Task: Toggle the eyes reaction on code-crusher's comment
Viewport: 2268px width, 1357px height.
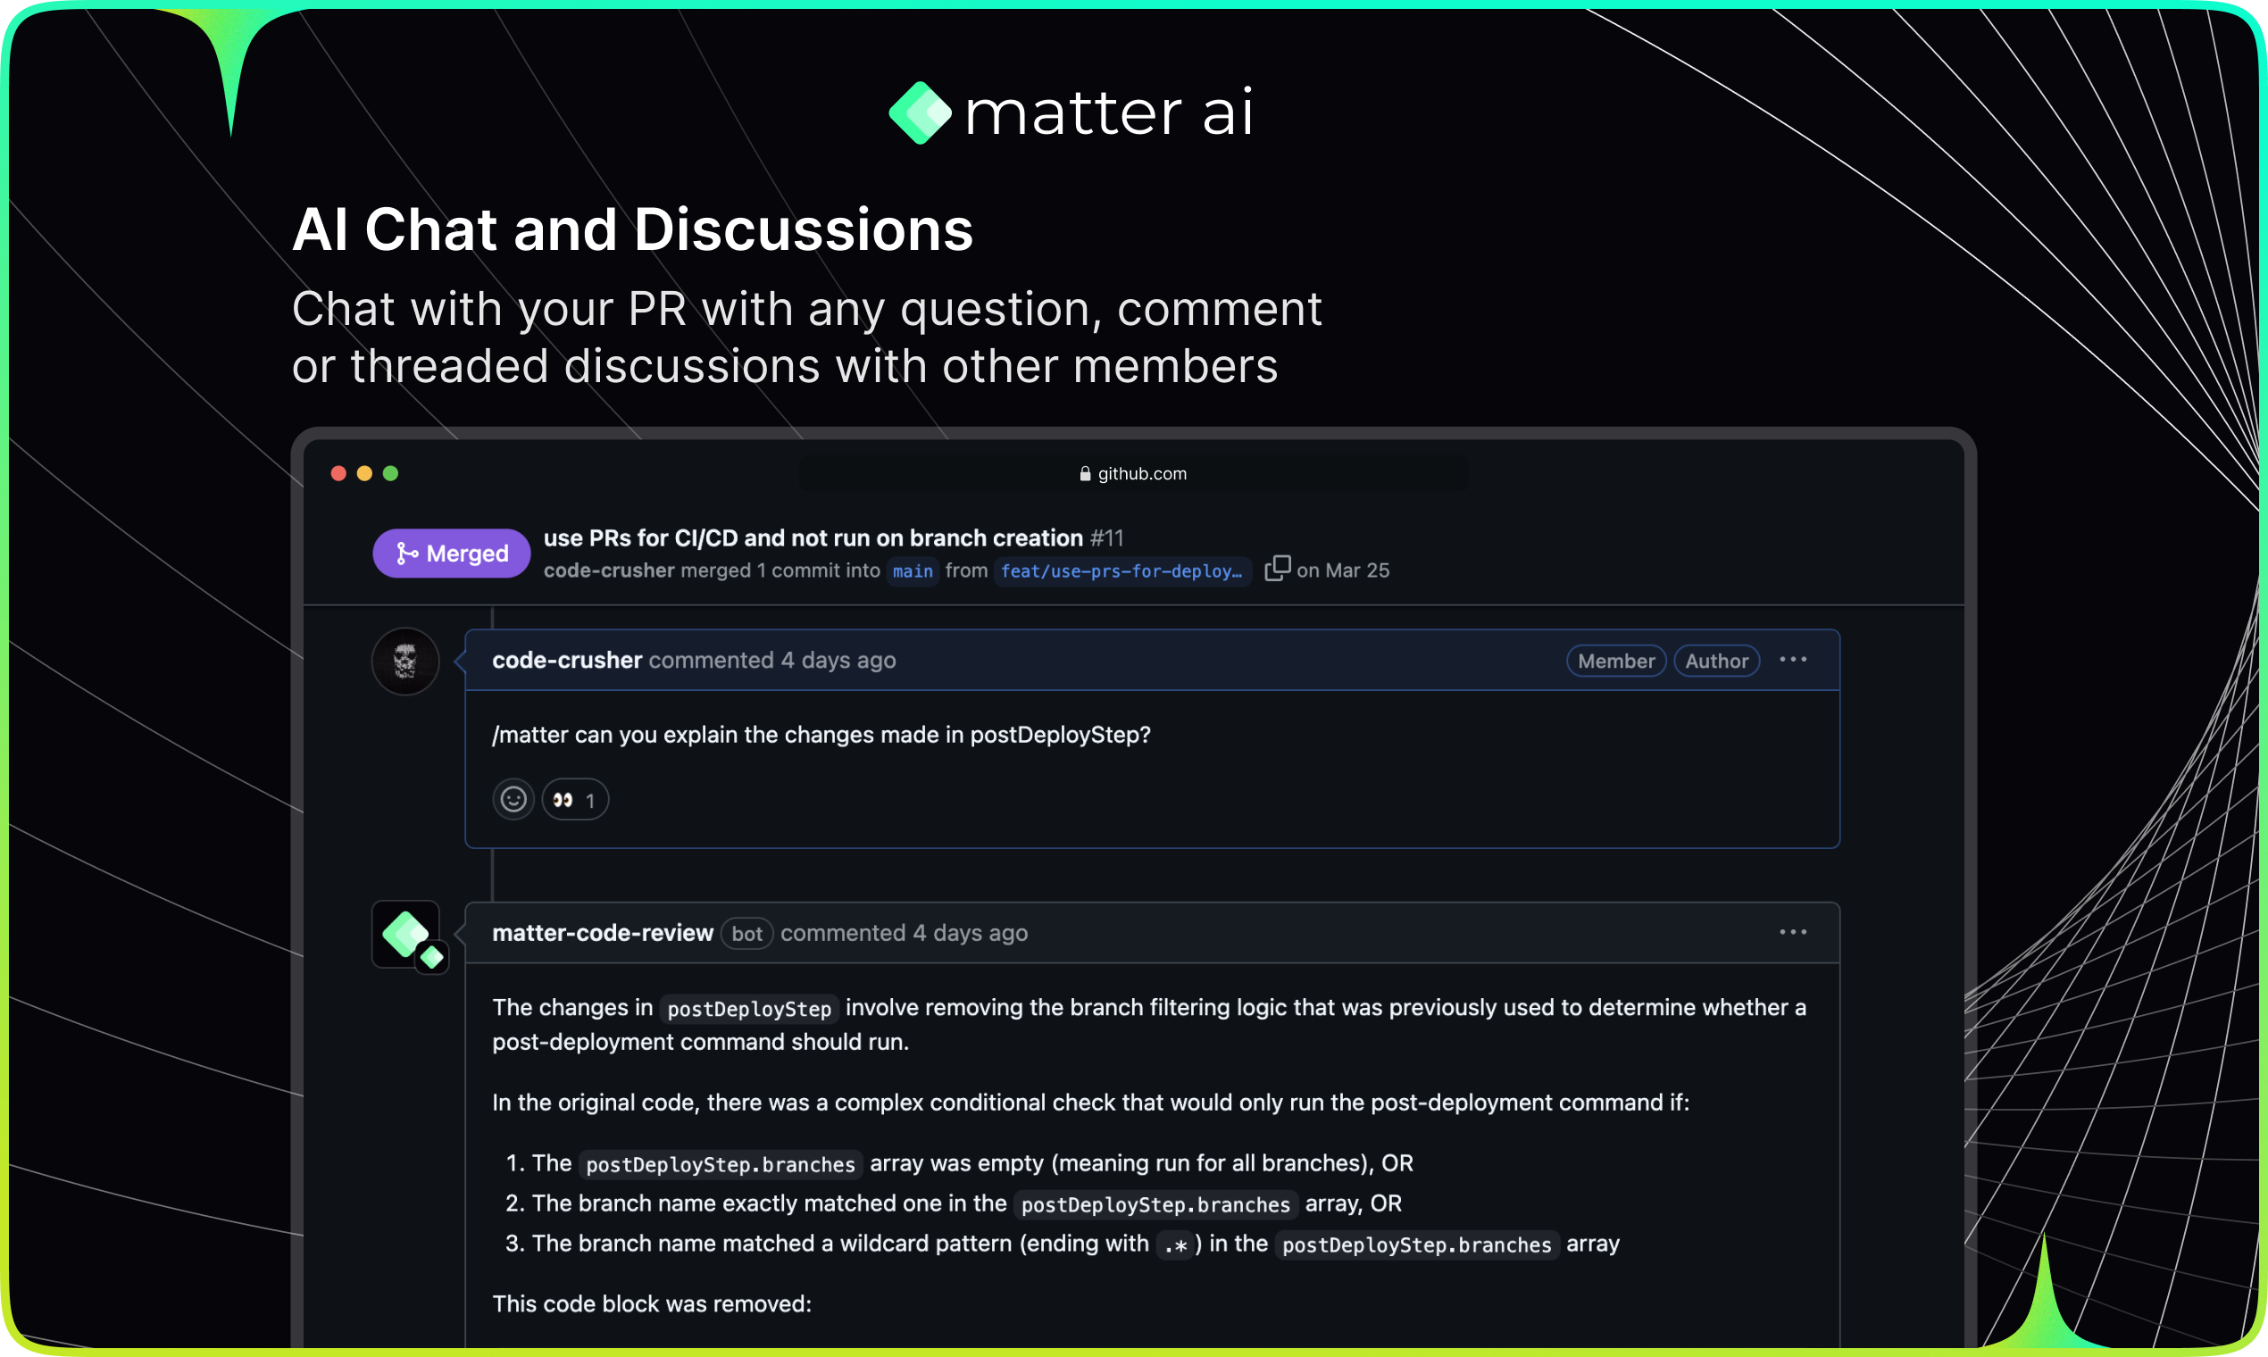Action: pyautogui.click(x=574, y=800)
